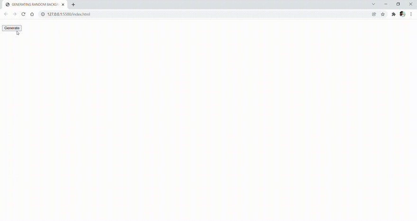This screenshot has height=221, width=417.
Task: Open the browser home page
Action: tap(32, 14)
